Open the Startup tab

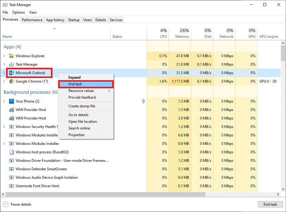[x=74, y=20]
